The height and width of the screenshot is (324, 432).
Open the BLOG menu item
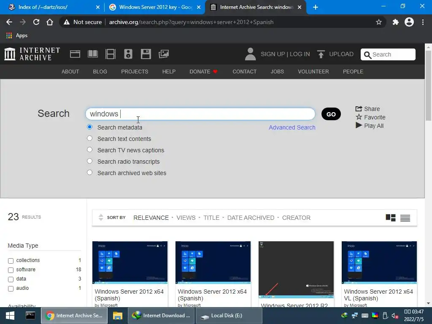point(100,72)
